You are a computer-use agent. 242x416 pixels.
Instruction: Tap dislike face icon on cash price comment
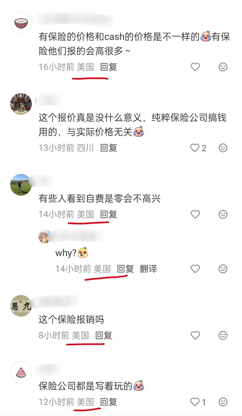point(223,67)
